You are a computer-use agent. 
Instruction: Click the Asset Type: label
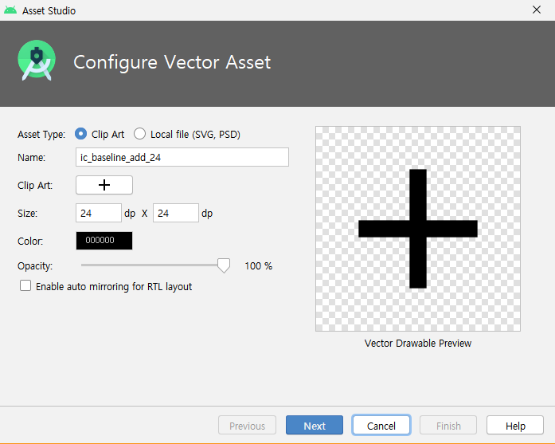click(41, 134)
